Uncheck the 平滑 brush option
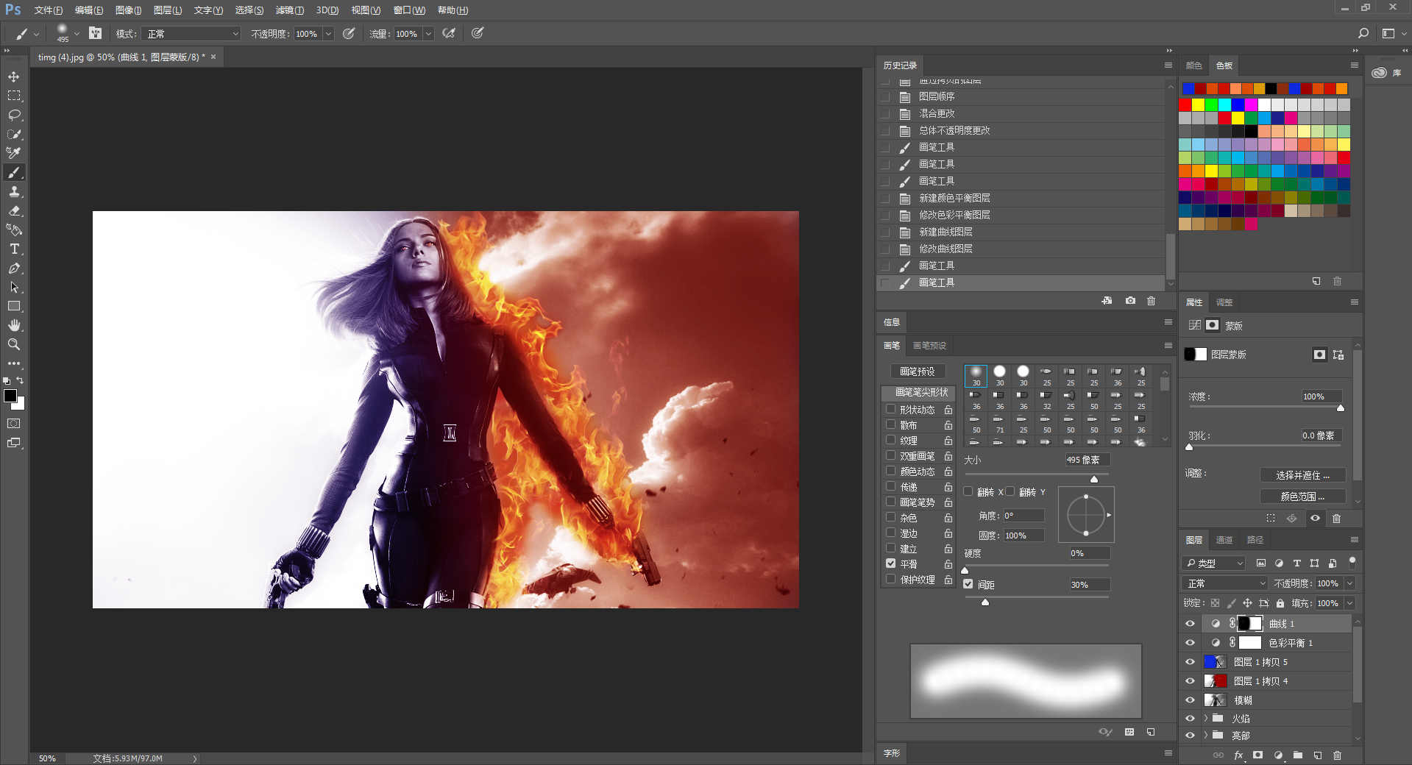 (x=890, y=563)
